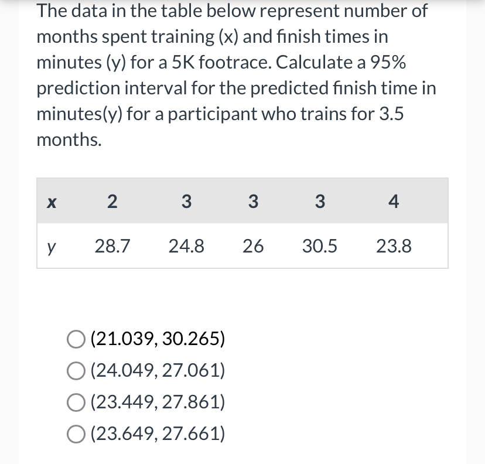The image size is (485, 464).
Task: Select the table cell containing 28.7
Action: 111,246
